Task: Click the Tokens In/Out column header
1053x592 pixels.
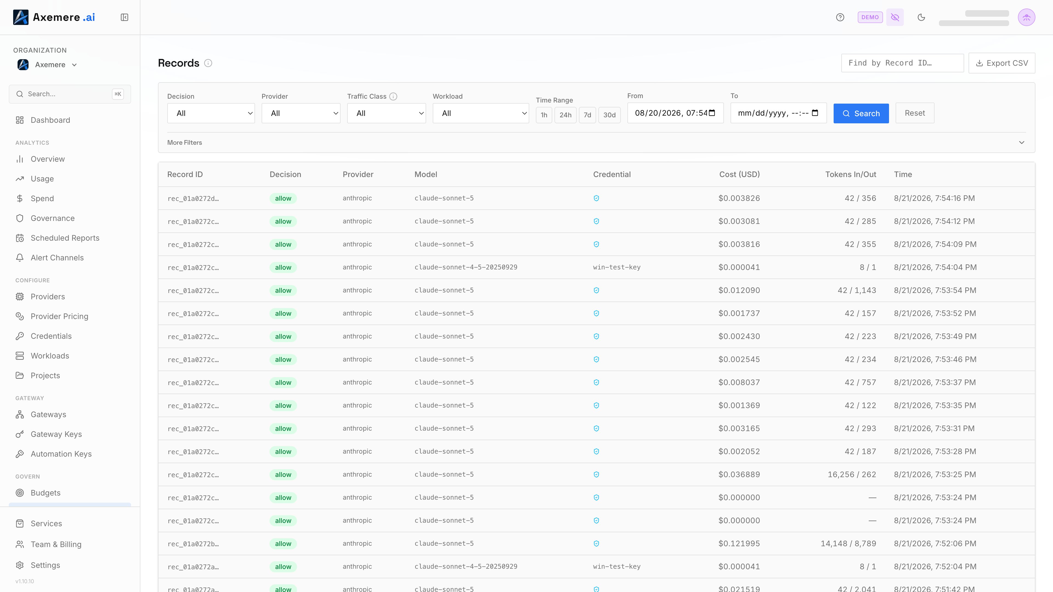Action: click(850, 175)
